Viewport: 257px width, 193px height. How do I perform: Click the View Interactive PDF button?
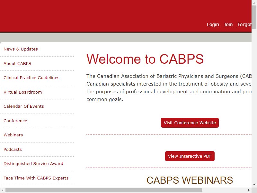[190, 156]
